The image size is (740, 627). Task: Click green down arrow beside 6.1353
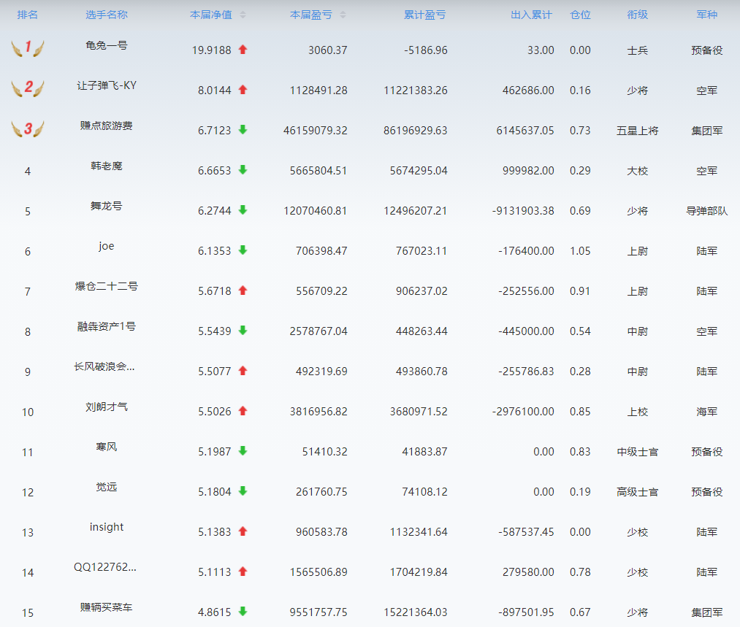243,250
